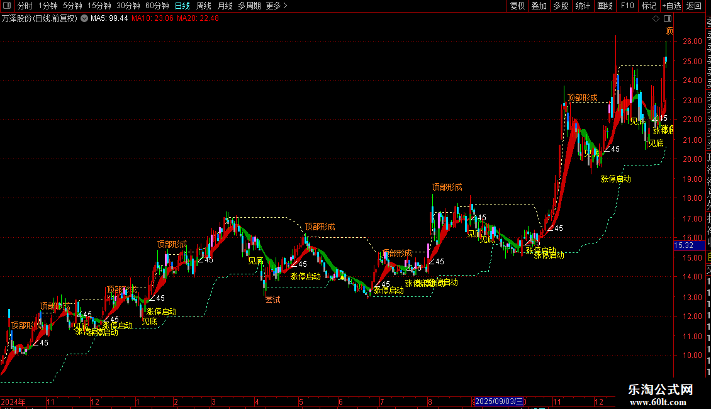The height and width of the screenshot is (409, 711).
Task: Click the 尝试 signal label on chart
Action: [x=272, y=300]
